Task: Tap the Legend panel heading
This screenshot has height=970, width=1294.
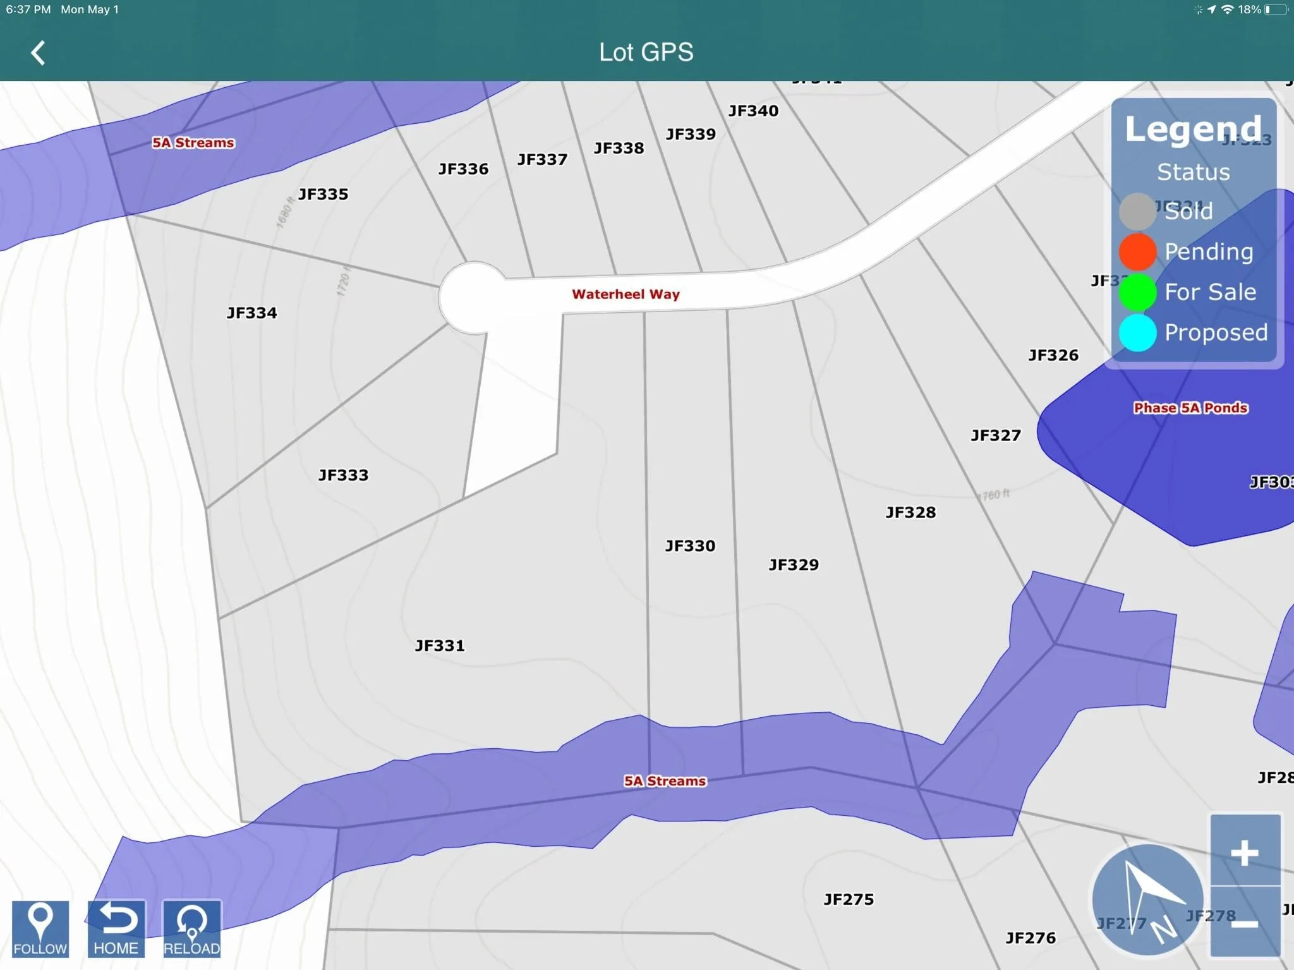Action: [1193, 130]
